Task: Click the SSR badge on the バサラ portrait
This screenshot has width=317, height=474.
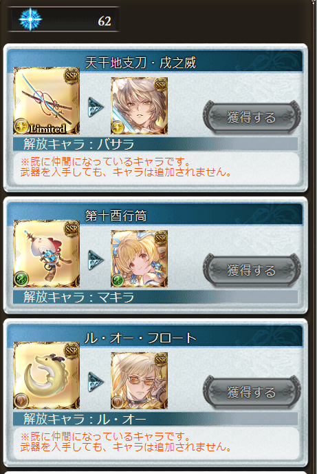Action: click(161, 84)
